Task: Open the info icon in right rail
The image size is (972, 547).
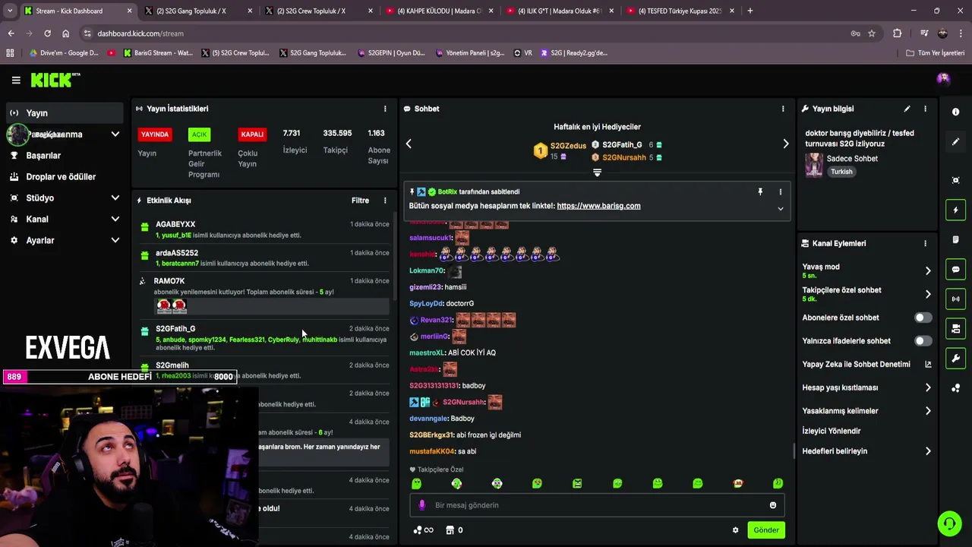Action: click(955, 112)
